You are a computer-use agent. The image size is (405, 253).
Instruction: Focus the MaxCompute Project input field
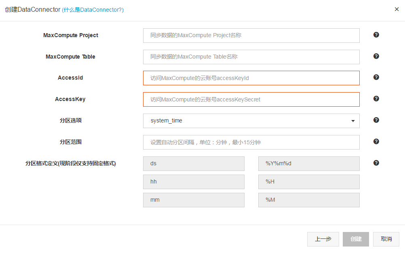pyautogui.click(x=251, y=36)
